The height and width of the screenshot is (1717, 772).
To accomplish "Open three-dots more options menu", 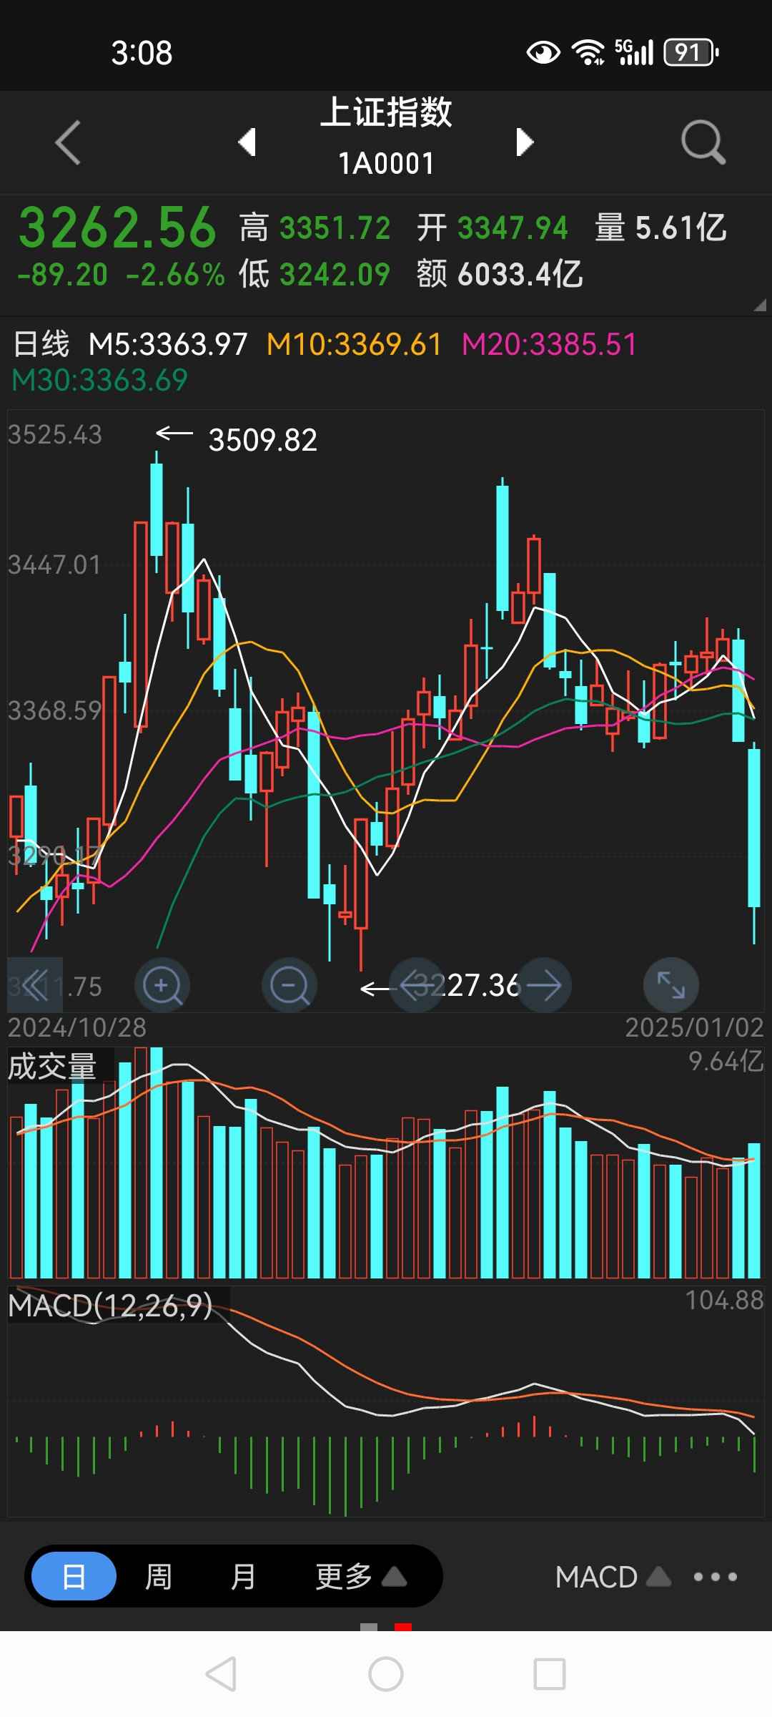I will pyautogui.click(x=716, y=1577).
